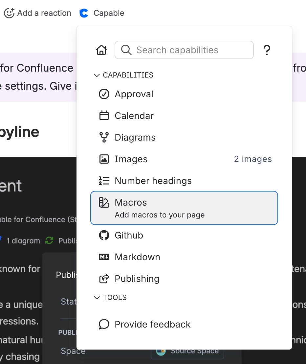This screenshot has height=364, width=306.
Task: Open the Approval capability icon
Action: click(104, 94)
